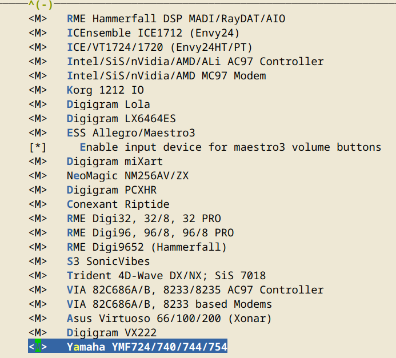This screenshot has height=358, width=396.
Task: Select ESS Allegro/Maestro3 driver entry
Action: click(131, 133)
